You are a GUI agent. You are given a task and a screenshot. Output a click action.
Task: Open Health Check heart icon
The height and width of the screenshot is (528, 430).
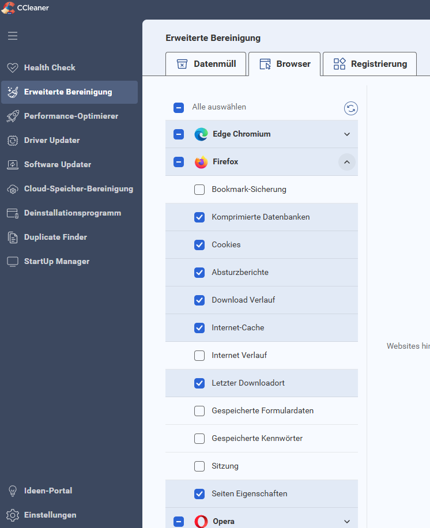point(13,67)
